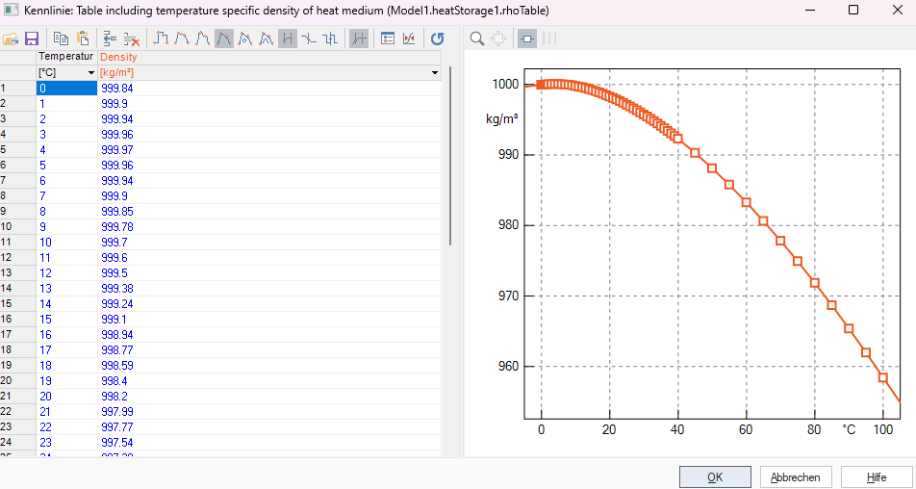Toggle the highlighted fourth interpolation curve icon
The height and width of the screenshot is (489, 916).
[224, 39]
